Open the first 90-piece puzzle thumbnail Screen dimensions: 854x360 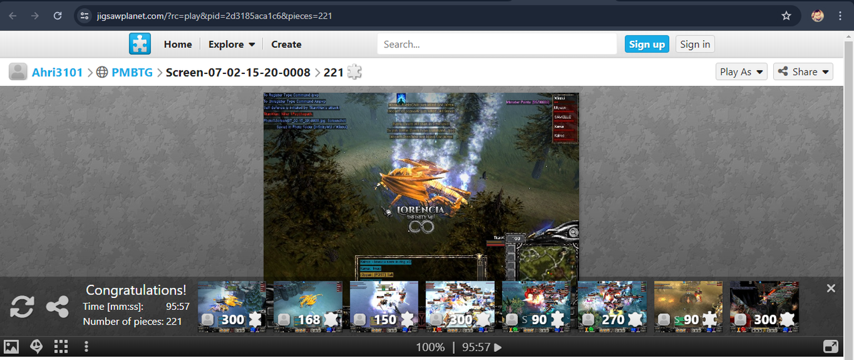coord(536,307)
